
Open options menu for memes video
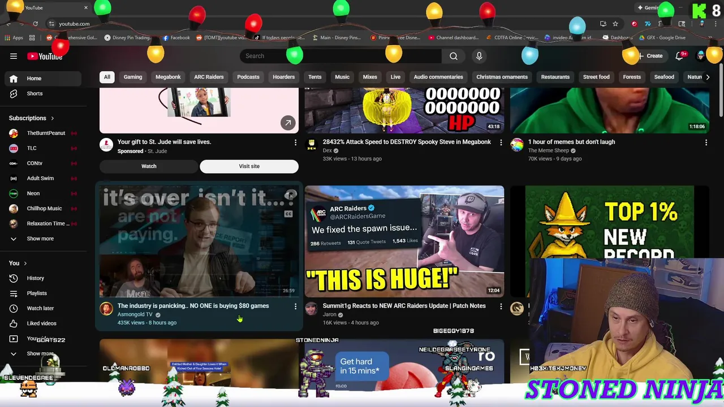click(x=706, y=142)
